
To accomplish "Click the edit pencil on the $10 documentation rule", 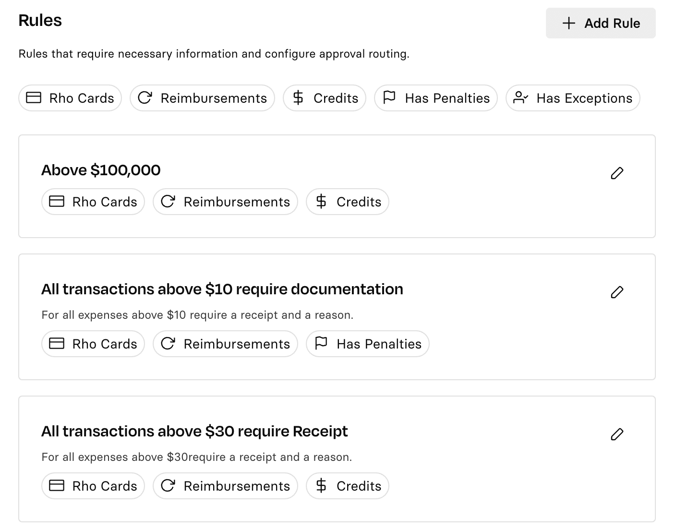I will [617, 292].
